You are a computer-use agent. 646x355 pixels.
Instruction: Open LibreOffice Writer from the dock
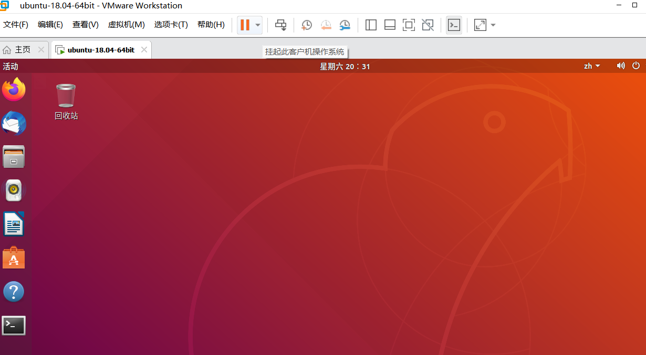tap(14, 224)
